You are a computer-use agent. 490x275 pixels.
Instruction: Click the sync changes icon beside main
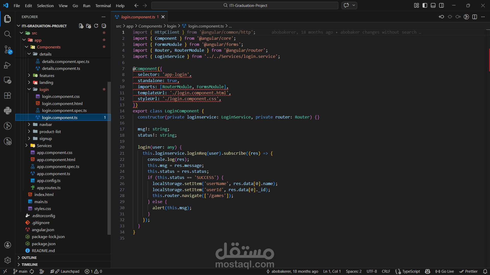(x=32, y=271)
